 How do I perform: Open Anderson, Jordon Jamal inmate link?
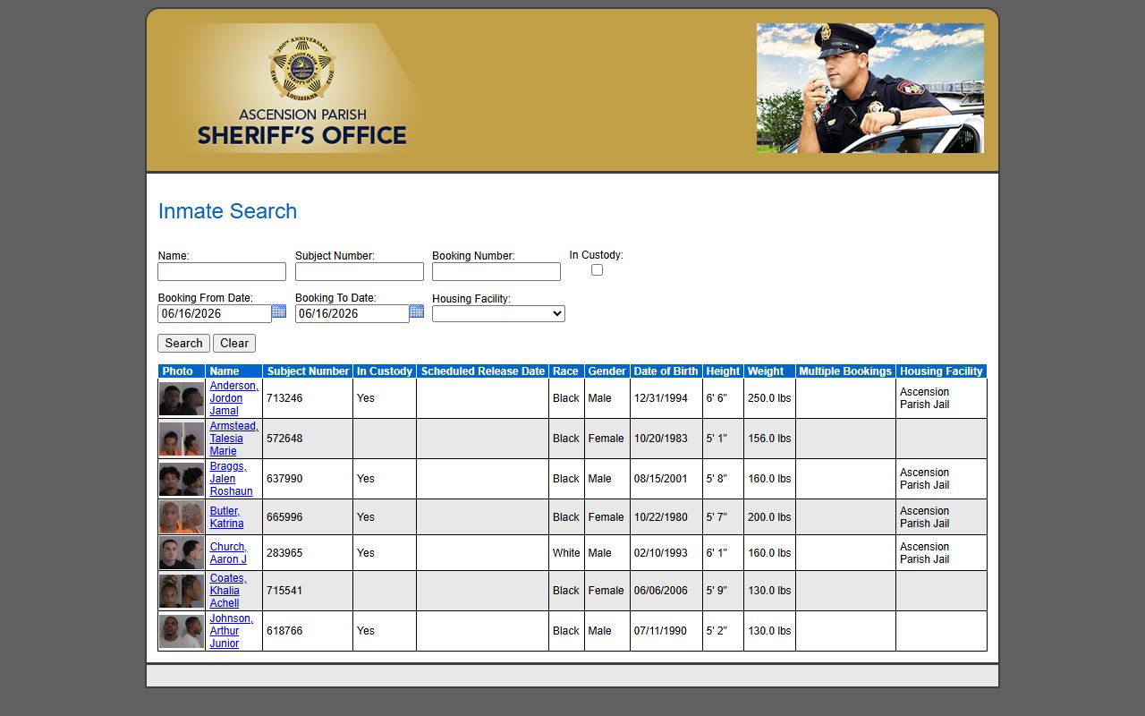pos(233,398)
